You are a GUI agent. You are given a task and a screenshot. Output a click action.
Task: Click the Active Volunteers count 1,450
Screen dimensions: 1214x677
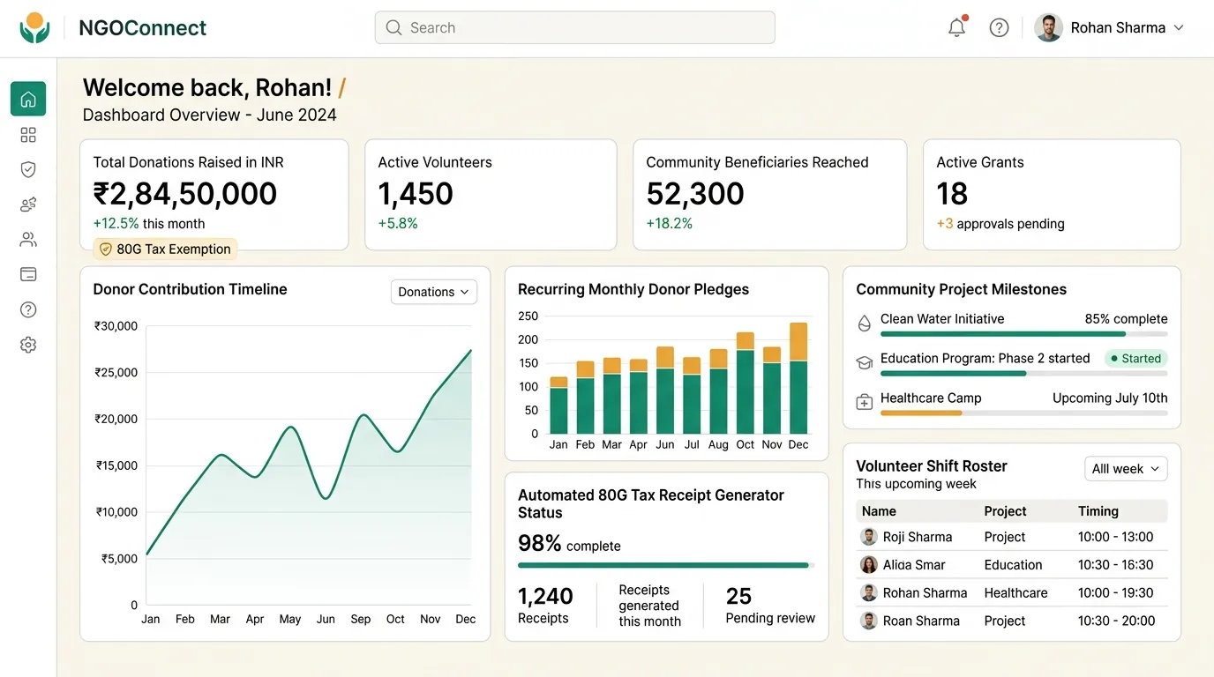[416, 194]
